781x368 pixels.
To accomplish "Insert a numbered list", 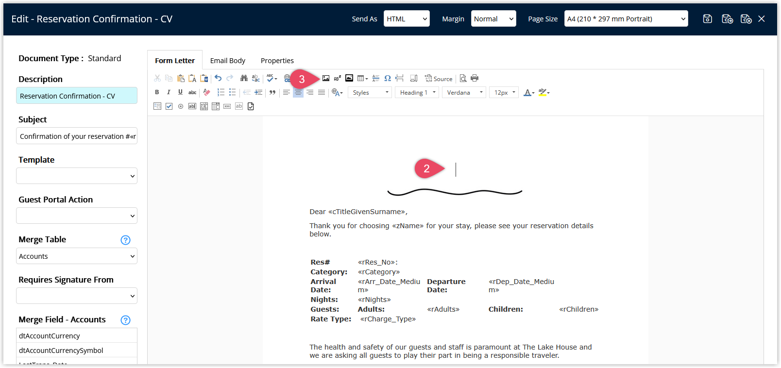I will click(221, 92).
